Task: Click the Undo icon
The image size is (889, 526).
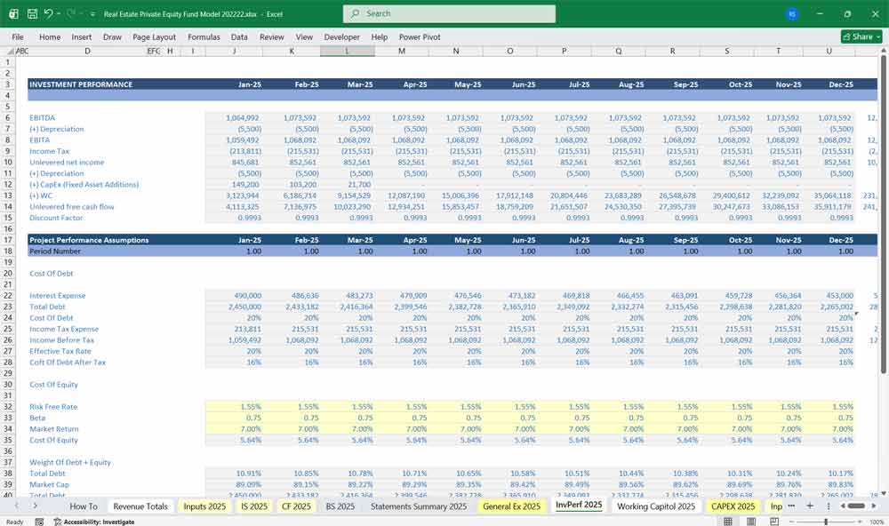Action: [49, 13]
